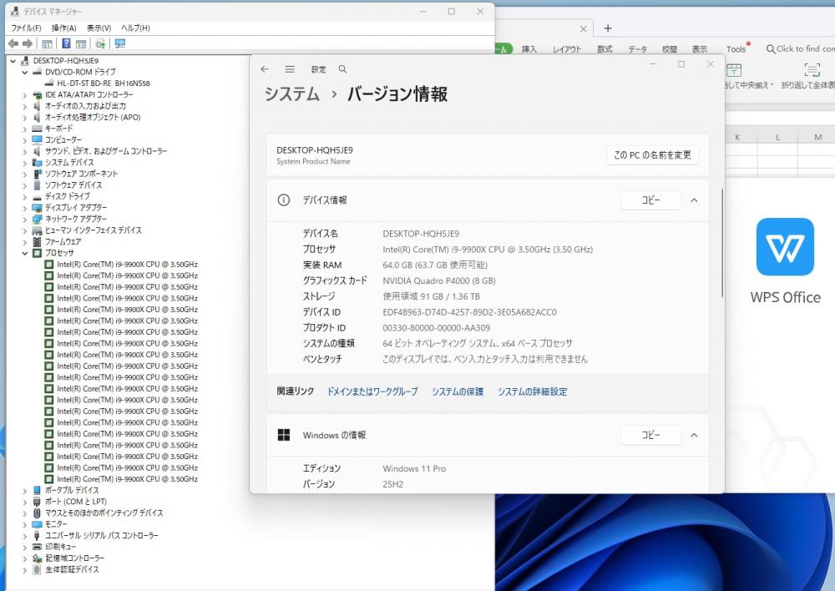Open the 表示(V) menu in Device Manager
The image size is (835, 591).
point(99,28)
